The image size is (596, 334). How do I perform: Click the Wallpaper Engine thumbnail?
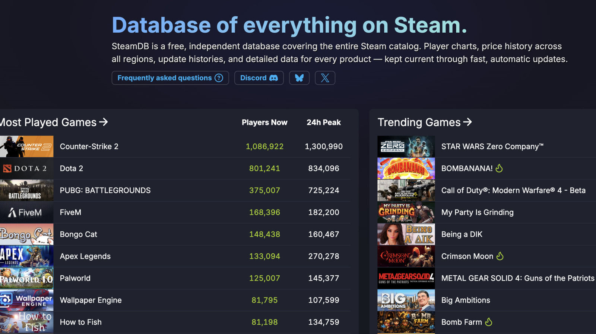[x=26, y=300]
